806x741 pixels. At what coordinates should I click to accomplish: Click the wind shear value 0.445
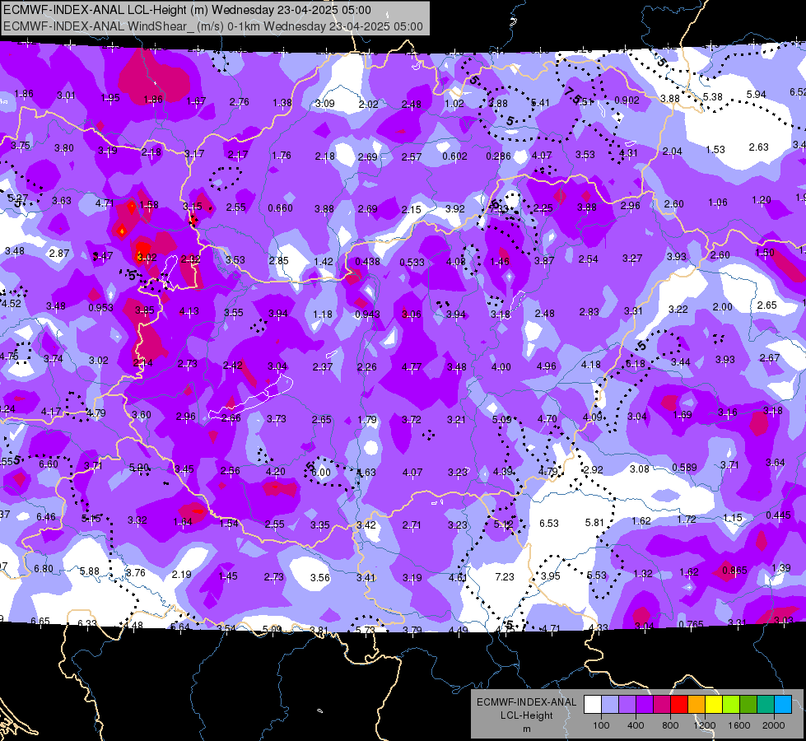pos(778,515)
